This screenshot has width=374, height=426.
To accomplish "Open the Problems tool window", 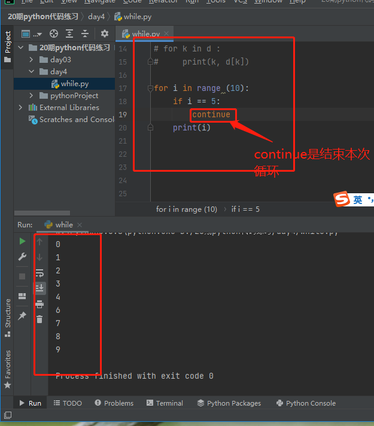I will coord(114,403).
